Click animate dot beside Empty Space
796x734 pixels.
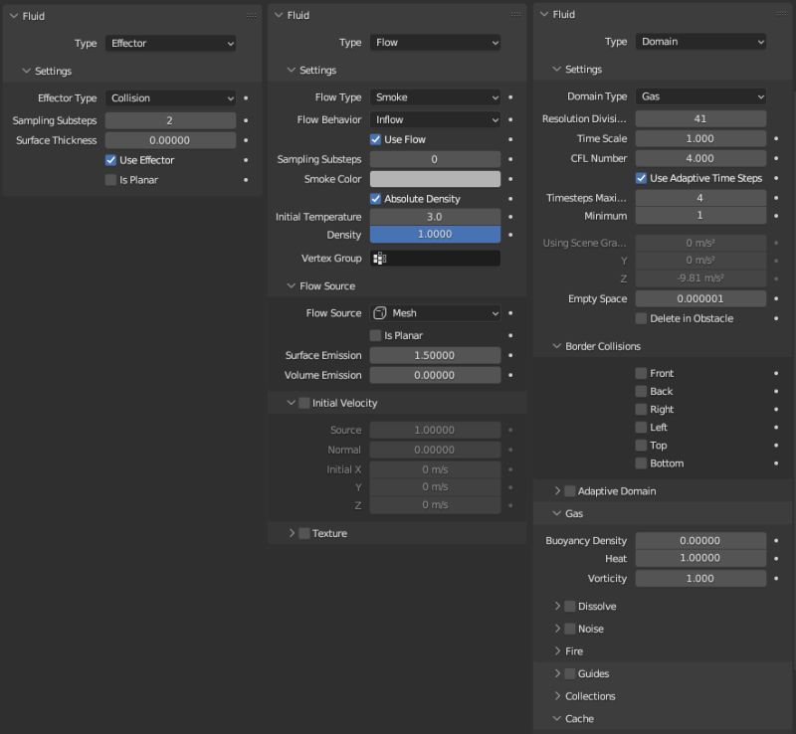tap(776, 299)
